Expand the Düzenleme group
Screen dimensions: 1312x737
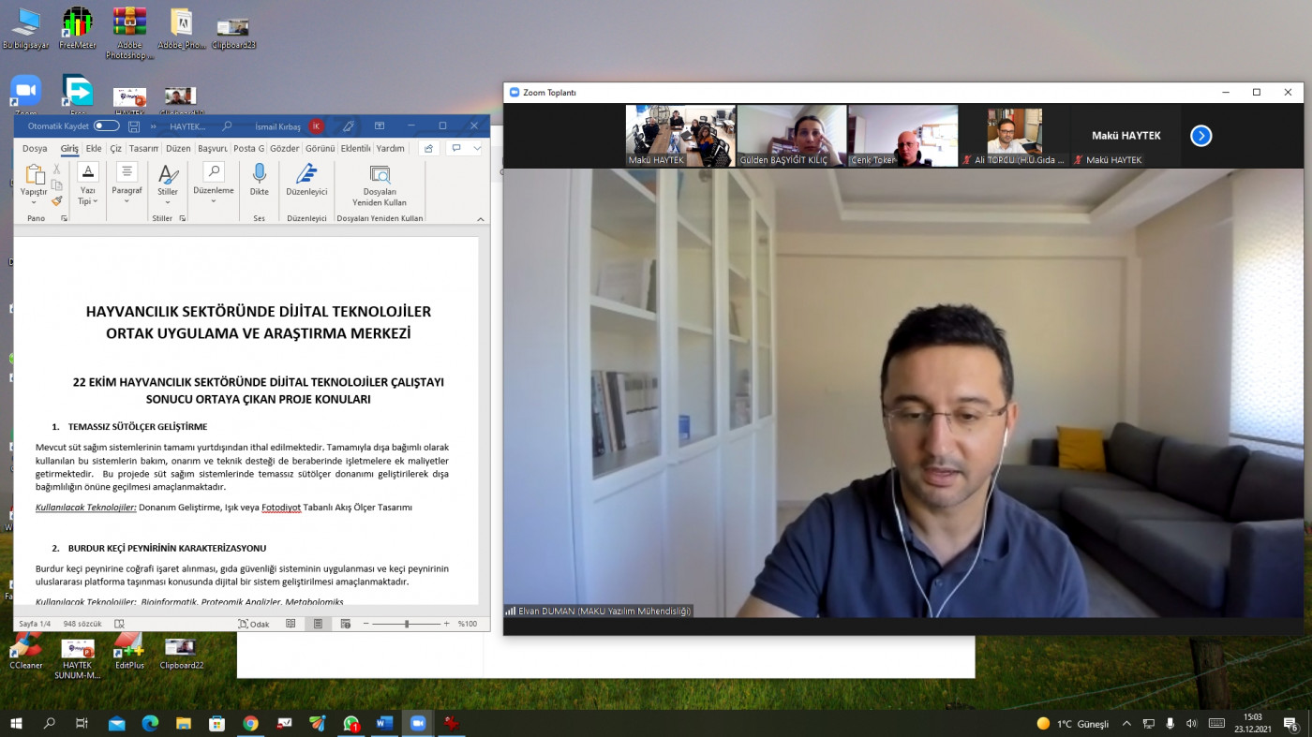pos(214,184)
